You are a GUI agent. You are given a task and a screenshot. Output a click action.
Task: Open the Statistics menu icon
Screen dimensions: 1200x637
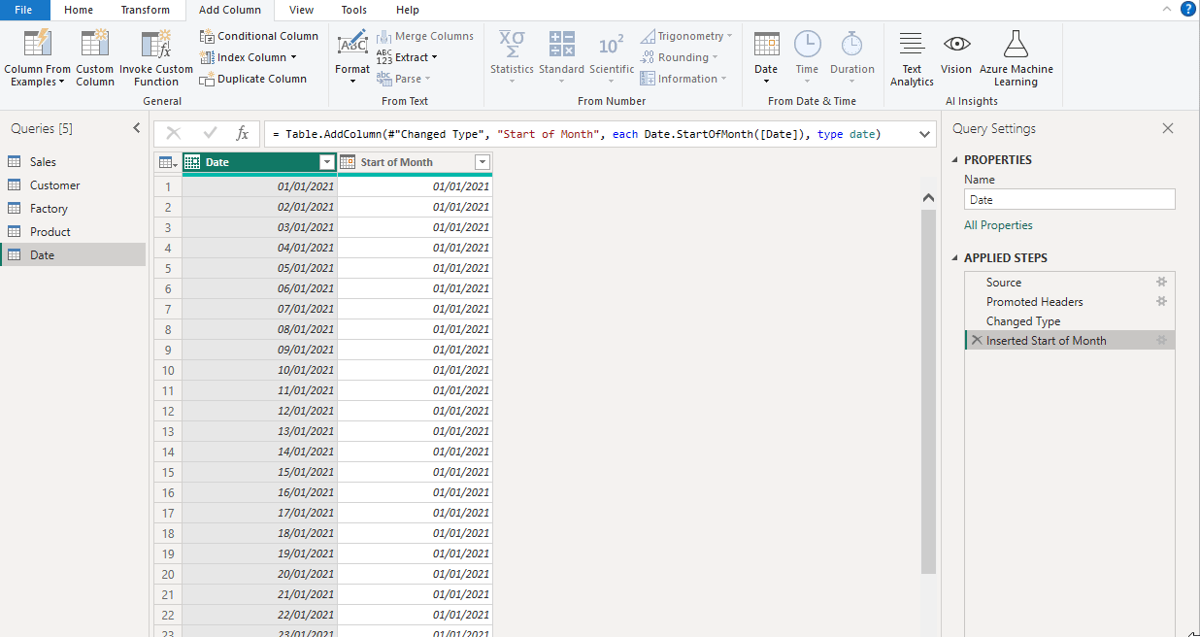(512, 44)
